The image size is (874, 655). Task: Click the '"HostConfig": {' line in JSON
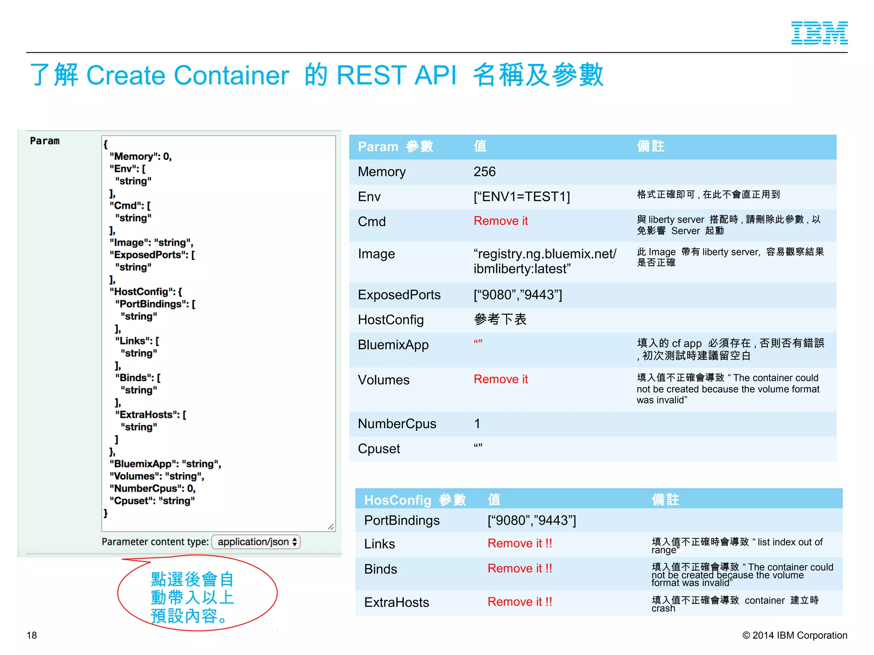pos(146,292)
